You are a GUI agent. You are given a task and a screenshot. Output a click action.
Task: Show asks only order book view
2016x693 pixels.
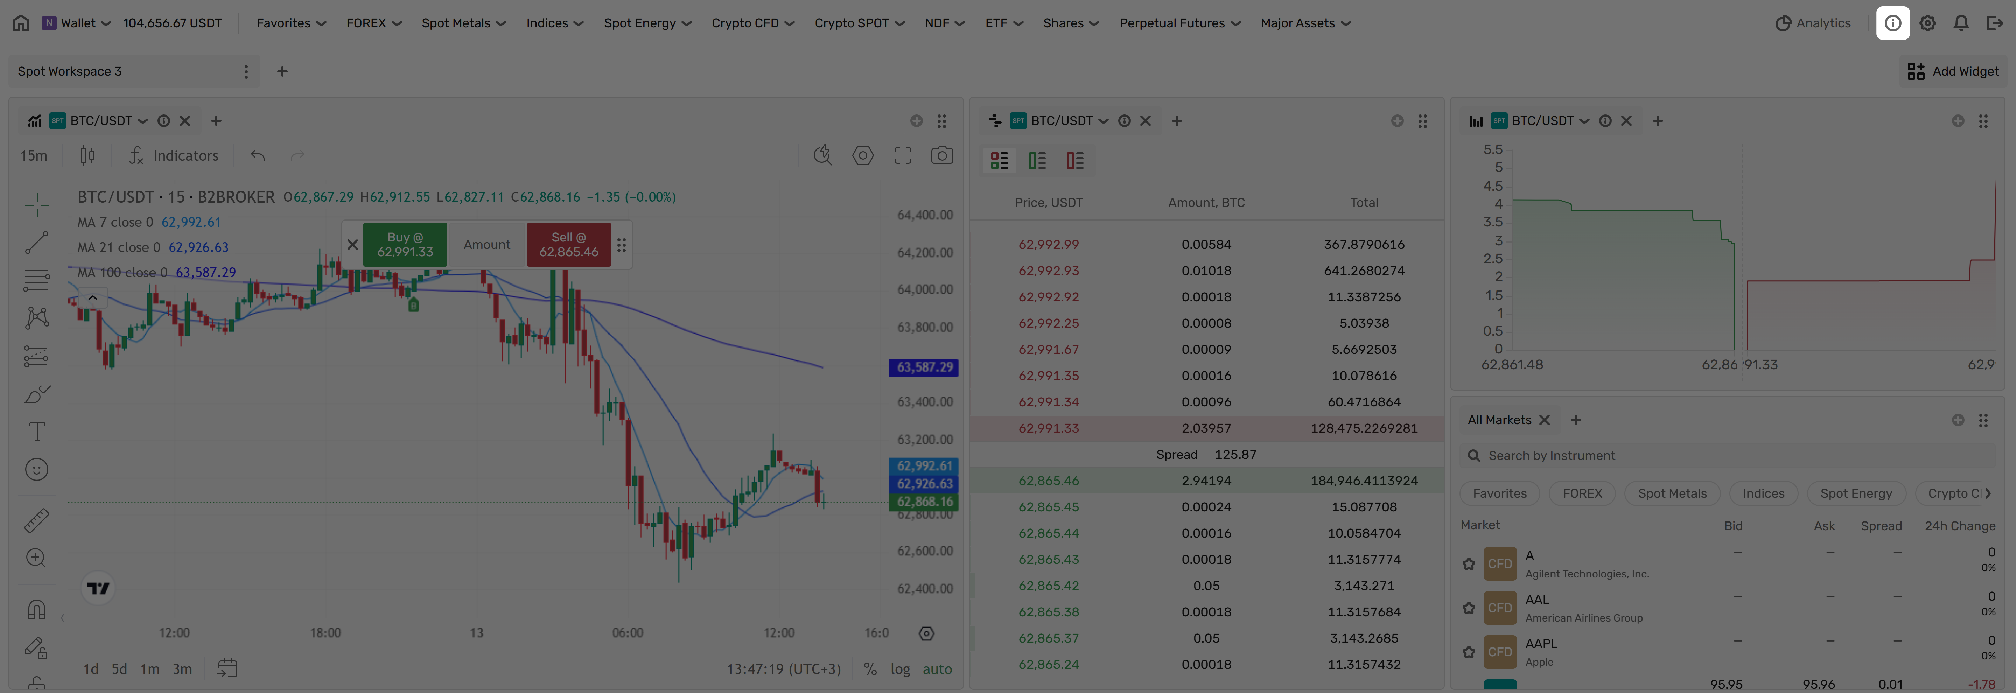(x=1074, y=160)
